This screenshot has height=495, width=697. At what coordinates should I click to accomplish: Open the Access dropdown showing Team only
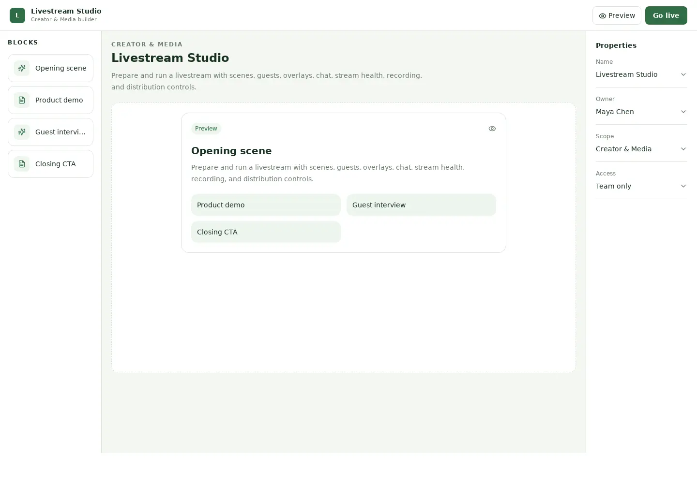[641, 186]
